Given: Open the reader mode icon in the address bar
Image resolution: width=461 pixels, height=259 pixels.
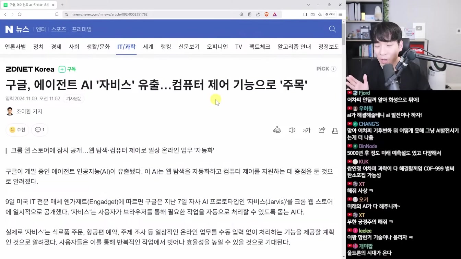Looking at the screenshot, I should 250,14.
